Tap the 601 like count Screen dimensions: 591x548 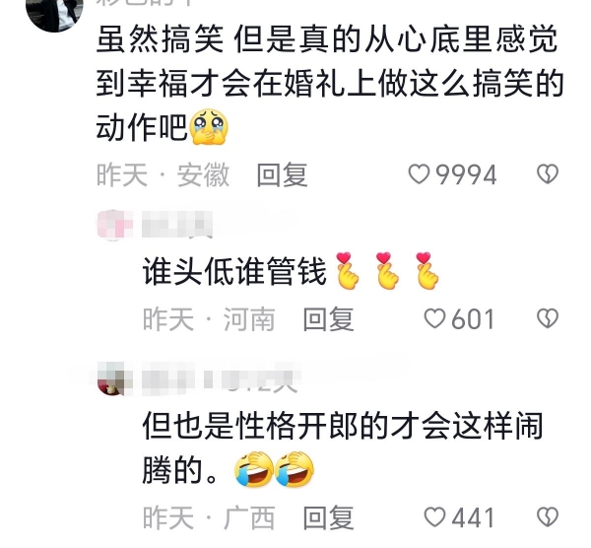pyautogui.click(x=473, y=319)
